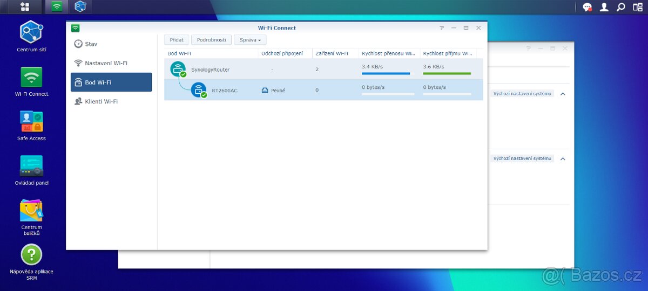Image resolution: width=648 pixels, height=291 pixels.
Task: Open Centrum sítí desktop icon
Action: tap(31, 32)
